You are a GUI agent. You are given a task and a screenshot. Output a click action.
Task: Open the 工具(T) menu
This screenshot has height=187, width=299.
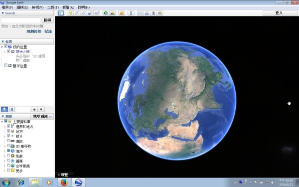[53, 7]
